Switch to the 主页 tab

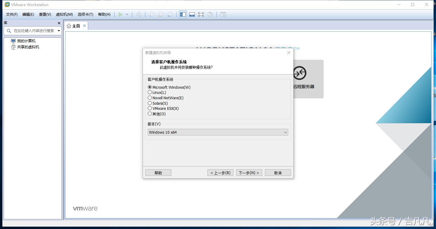(x=75, y=26)
